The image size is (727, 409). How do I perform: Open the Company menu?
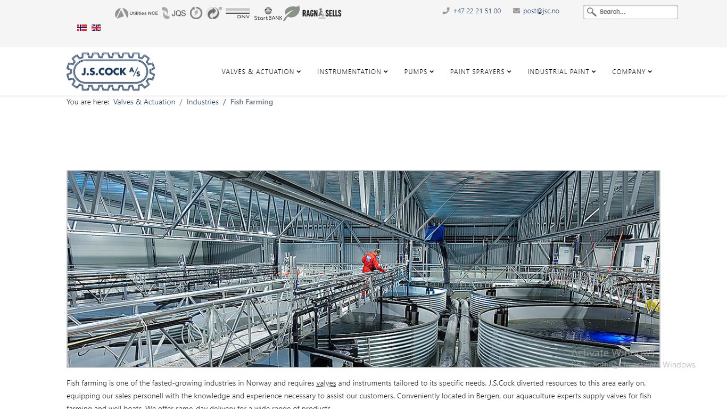coord(632,72)
